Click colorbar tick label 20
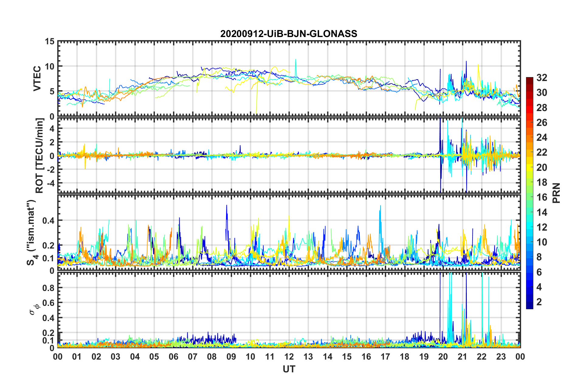 pyautogui.click(x=542, y=168)
